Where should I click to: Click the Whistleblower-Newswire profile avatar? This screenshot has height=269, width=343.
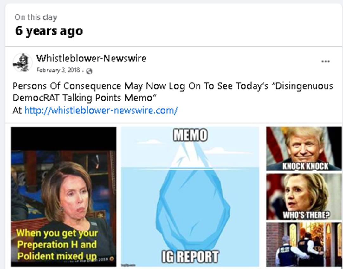point(22,62)
